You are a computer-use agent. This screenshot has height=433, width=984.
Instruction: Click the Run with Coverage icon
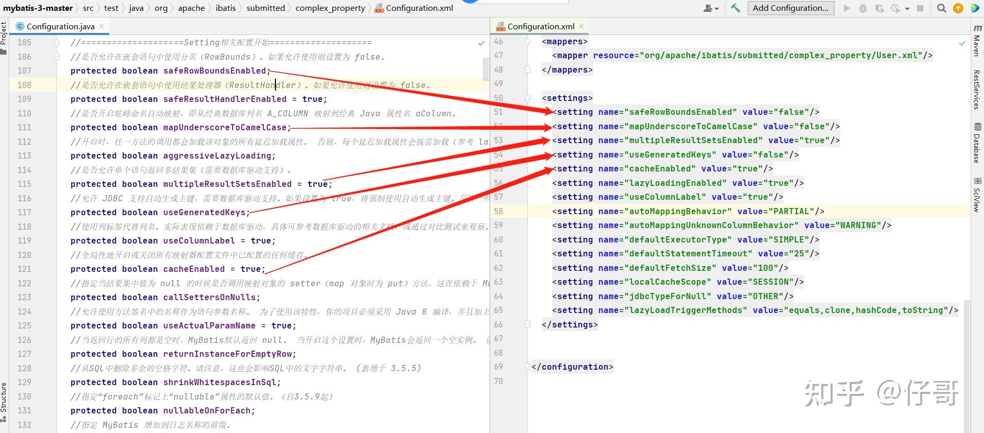click(880, 8)
